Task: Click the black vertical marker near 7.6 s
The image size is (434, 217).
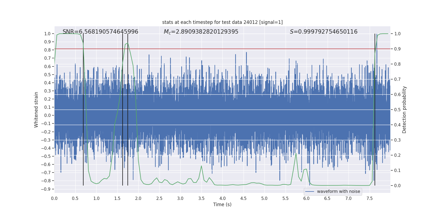Action: coord(375,110)
